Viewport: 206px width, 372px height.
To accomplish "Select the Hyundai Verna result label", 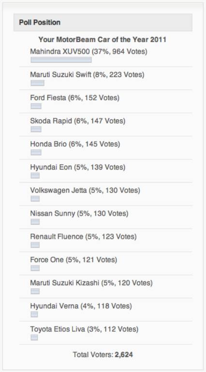I will tap(81, 306).
